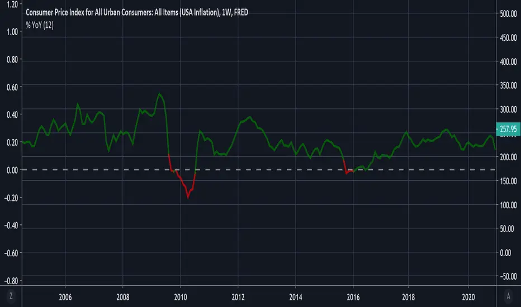
Task: Click the -0.60 left scale label
Action: pos(11,253)
